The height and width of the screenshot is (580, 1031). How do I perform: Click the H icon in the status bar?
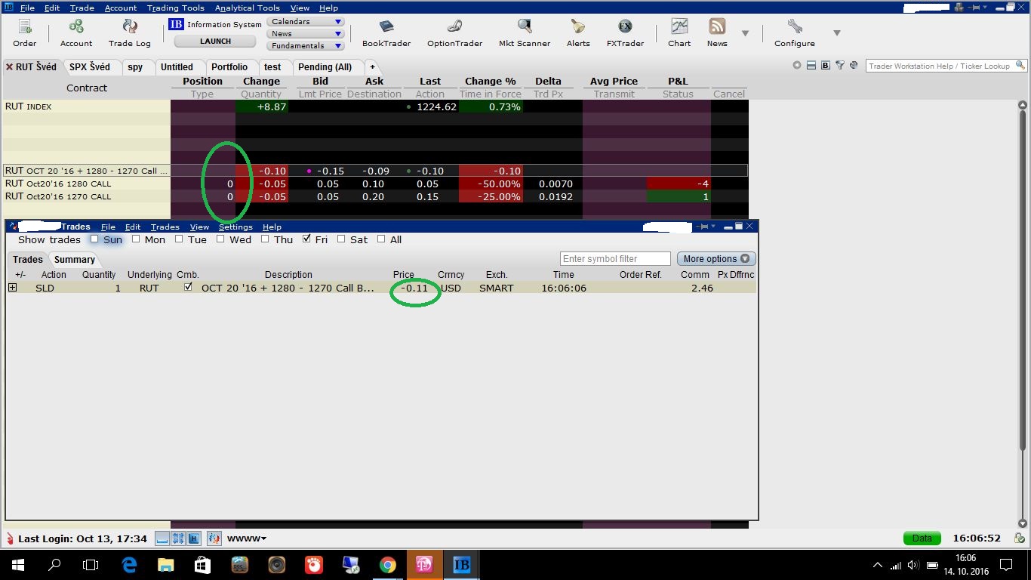[194, 538]
